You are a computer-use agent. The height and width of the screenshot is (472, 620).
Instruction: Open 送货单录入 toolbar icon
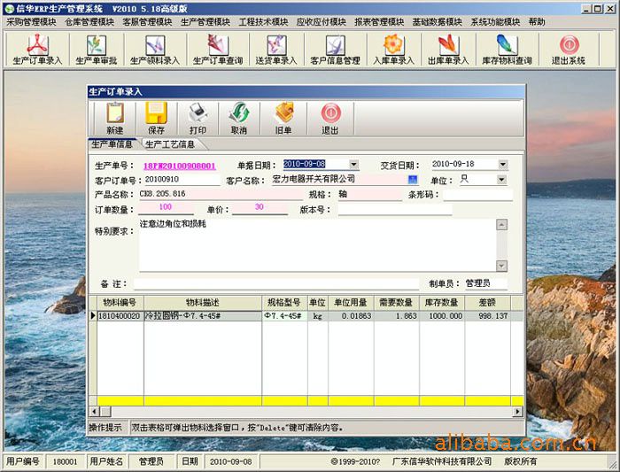point(276,50)
